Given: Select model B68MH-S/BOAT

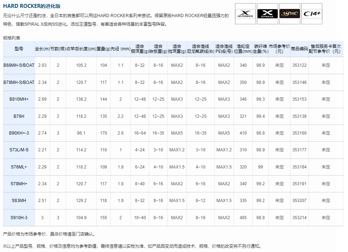Looking at the screenshot, I should 19,65.
